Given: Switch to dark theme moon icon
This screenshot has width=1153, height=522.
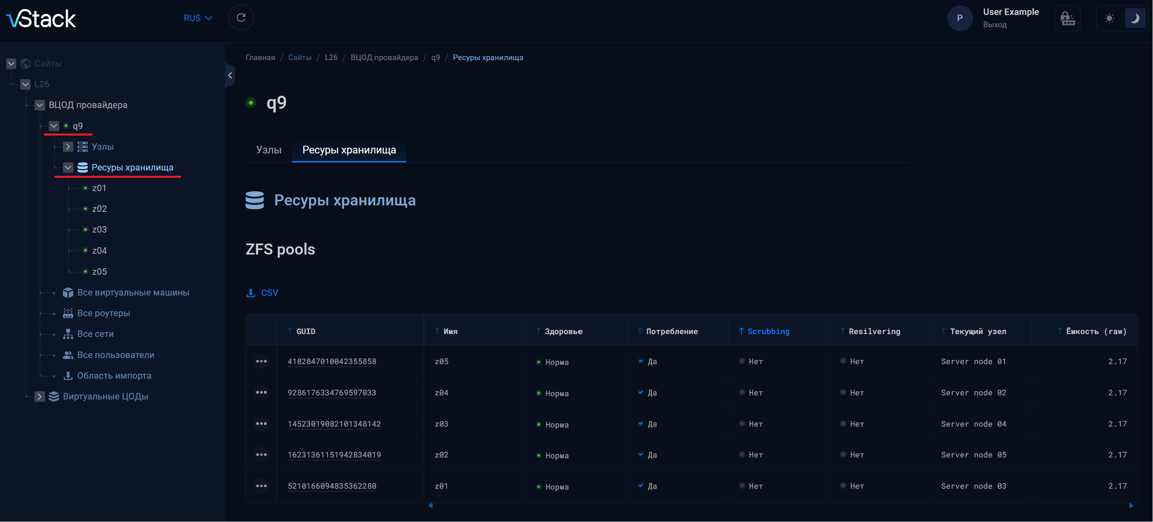Looking at the screenshot, I should [1134, 18].
